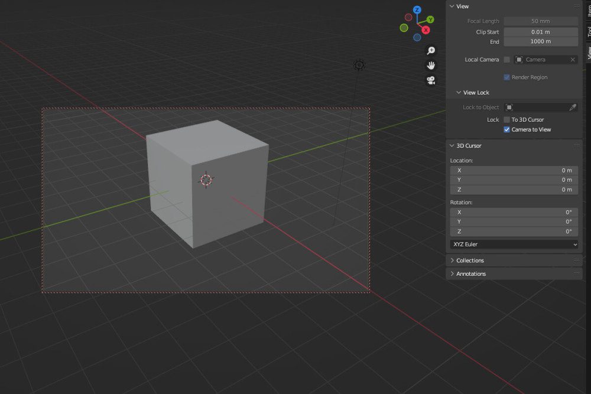Click the Pan hand icon in viewport
Screen dimensions: 591x394
(x=431, y=66)
